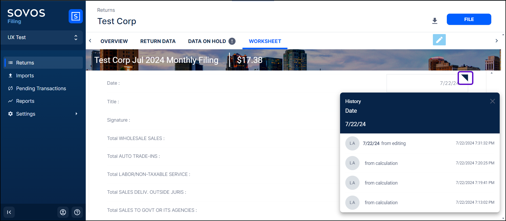Open the UX Test organization dropdown
This screenshot has height=221, width=506.
tap(42, 37)
